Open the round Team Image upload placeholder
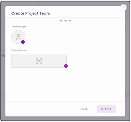Screen dimensions: 131x122 click(18, 37)
